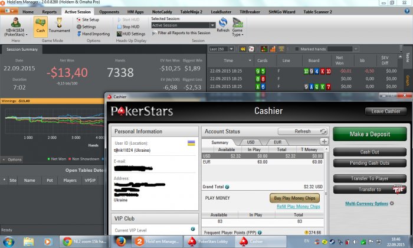The image size is (413, 248).
Task: Click Multi-Currency Options gear icon
Action: [392, 204]
